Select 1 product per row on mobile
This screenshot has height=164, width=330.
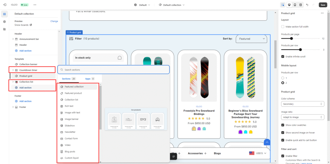pos(283,78)
